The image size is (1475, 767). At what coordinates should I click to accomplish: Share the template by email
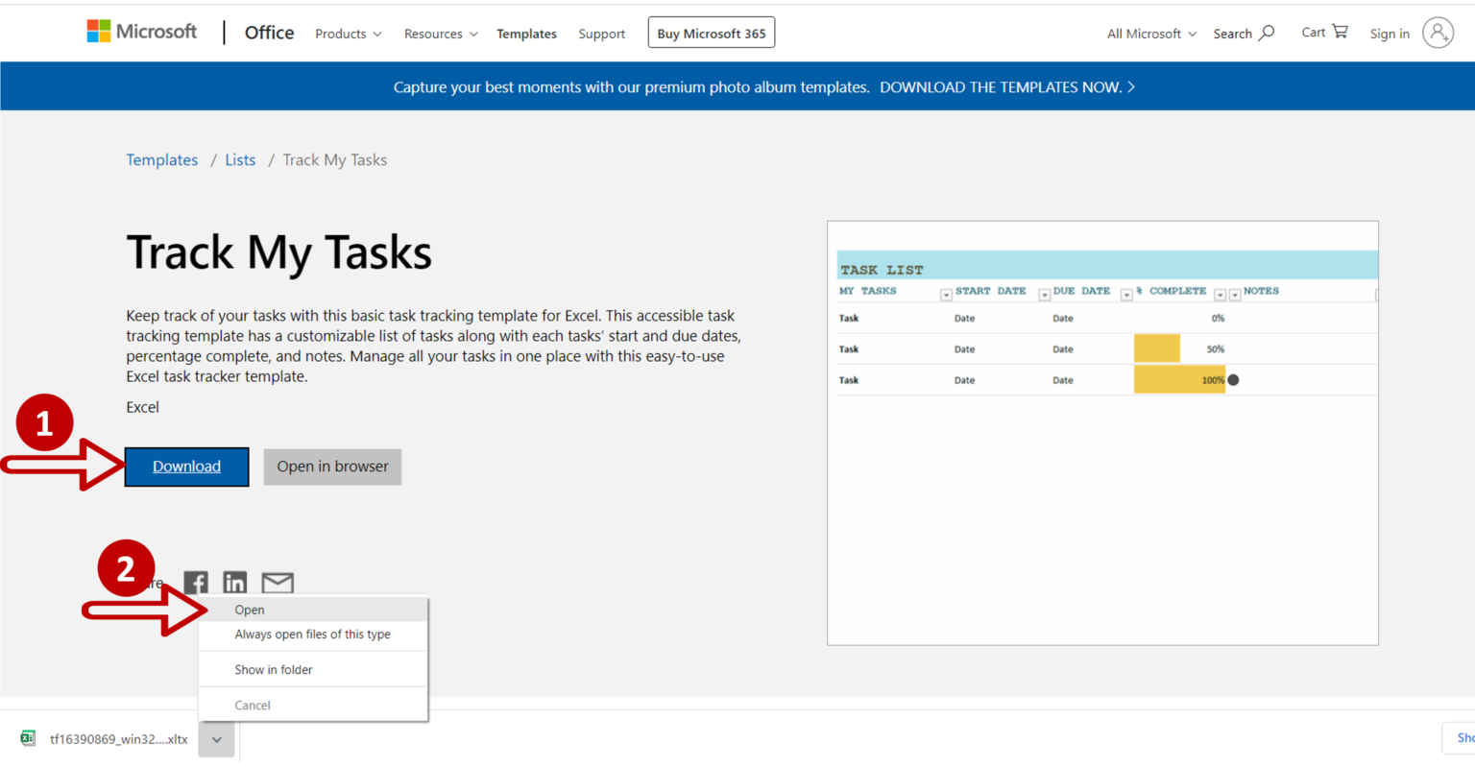pos(277,582)
